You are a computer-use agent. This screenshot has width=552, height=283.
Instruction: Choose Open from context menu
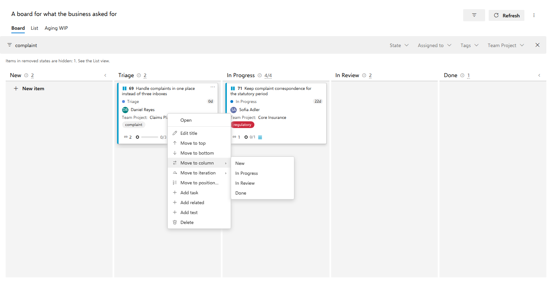[x=199, y=120]
